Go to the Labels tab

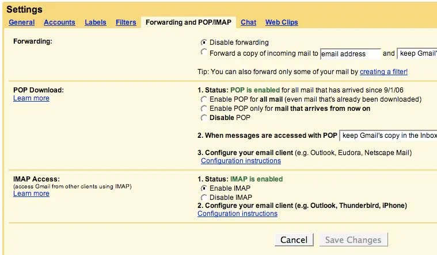click(96, 22)
